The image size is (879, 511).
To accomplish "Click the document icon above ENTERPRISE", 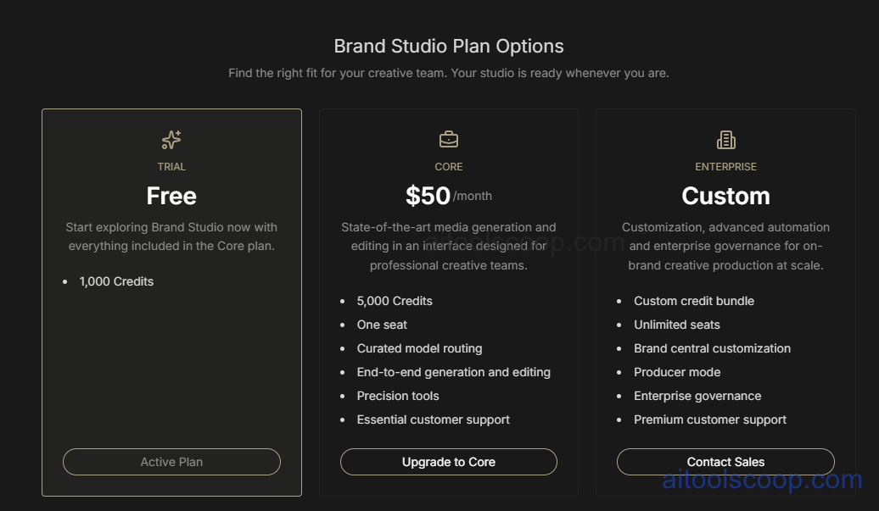I will click(725, 138).
